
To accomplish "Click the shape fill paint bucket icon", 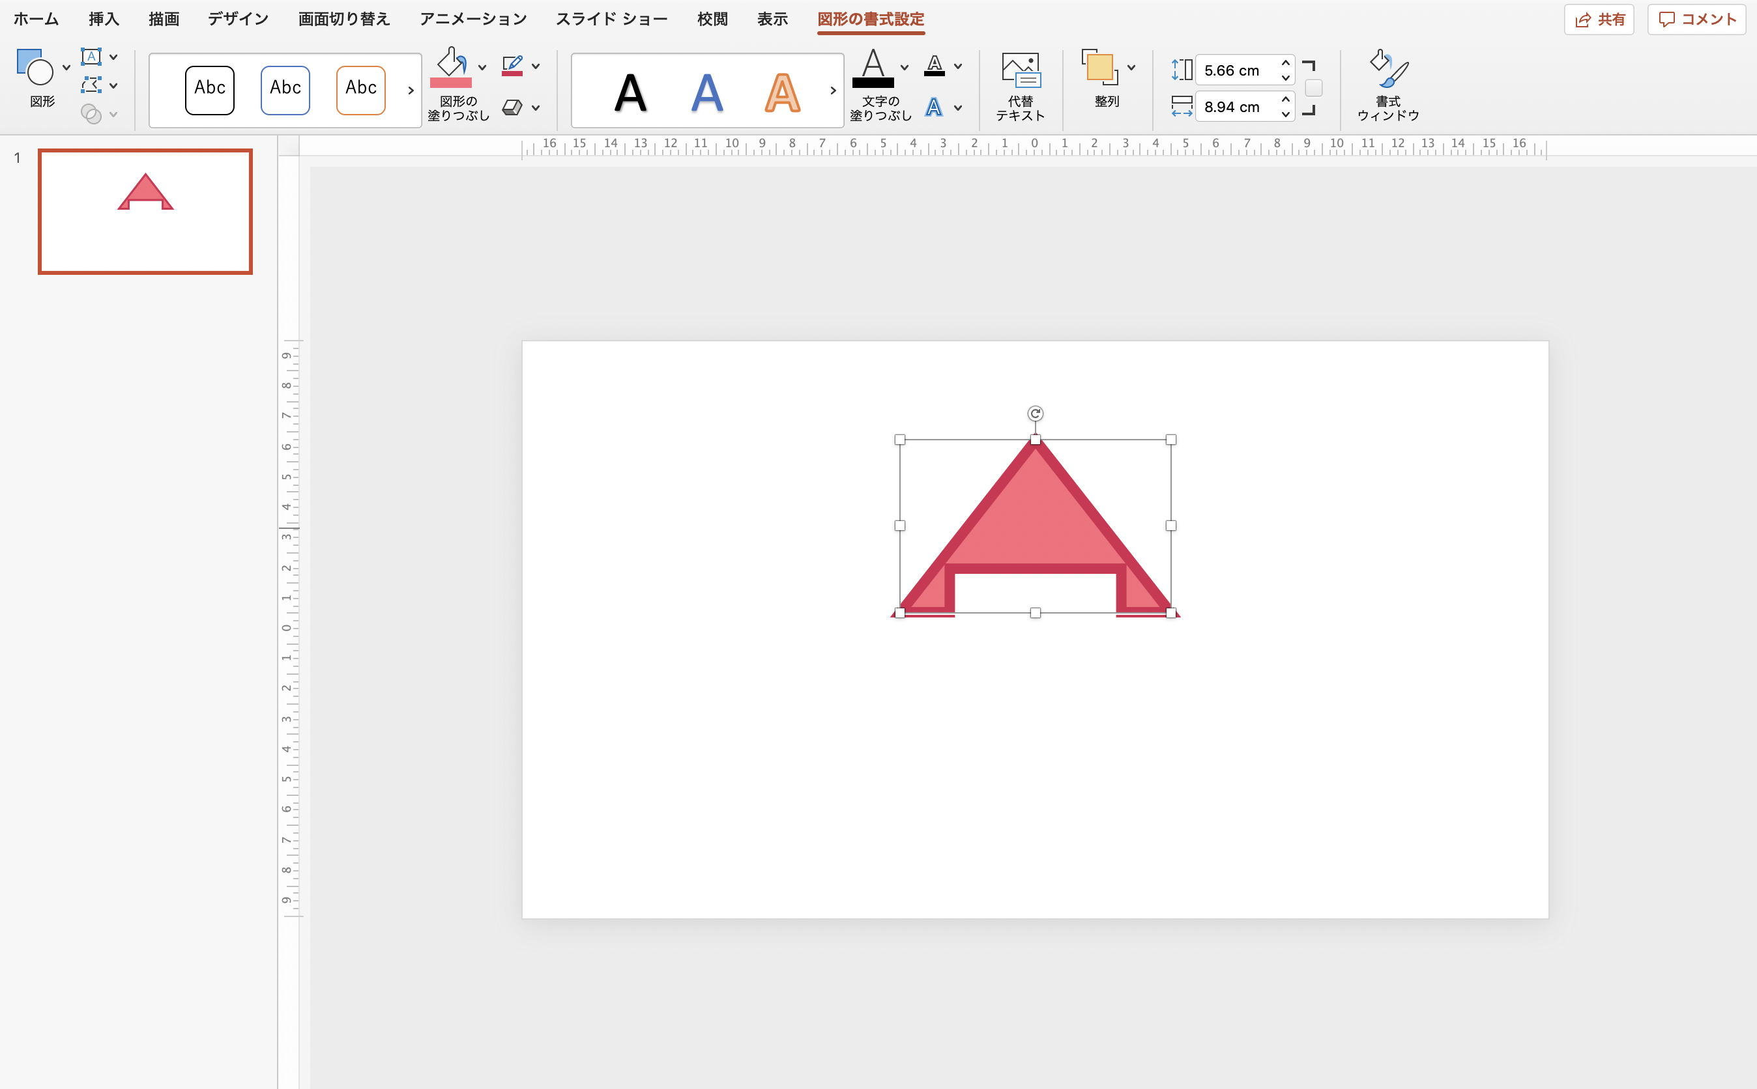I will coord(451,62).
